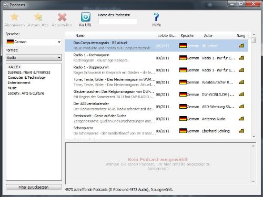Click German flag in Rembrandt row
The height and width of the screenshot is (197, 263).
point(183,119)
